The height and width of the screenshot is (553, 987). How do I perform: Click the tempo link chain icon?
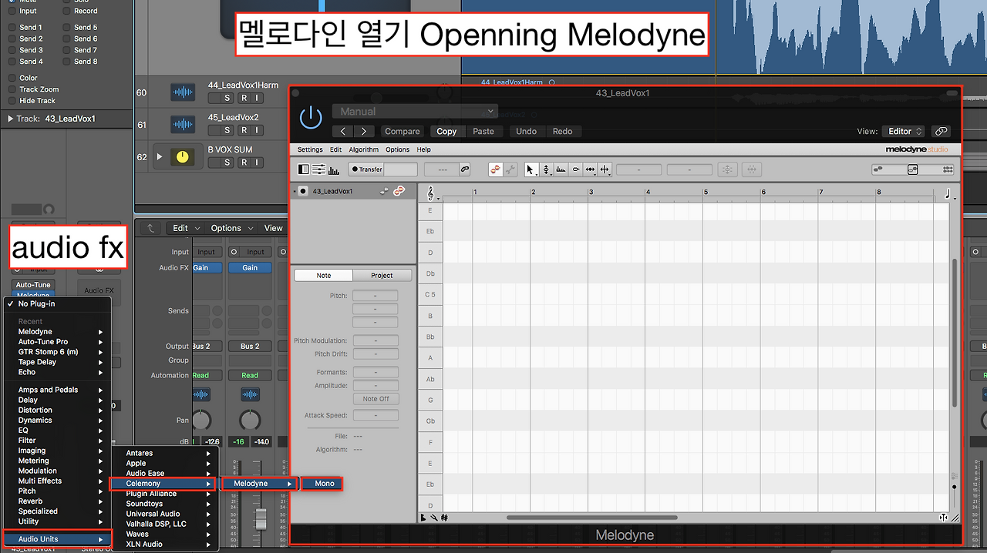pyautogui.click(x=464, y=169)
